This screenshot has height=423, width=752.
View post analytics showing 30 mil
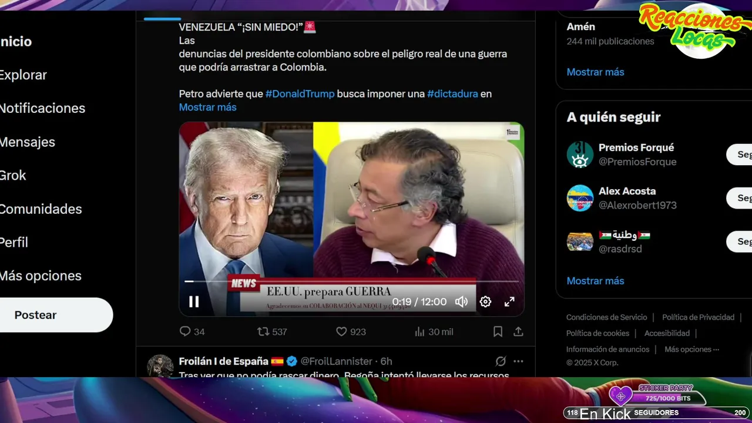(x=434, y=332)
